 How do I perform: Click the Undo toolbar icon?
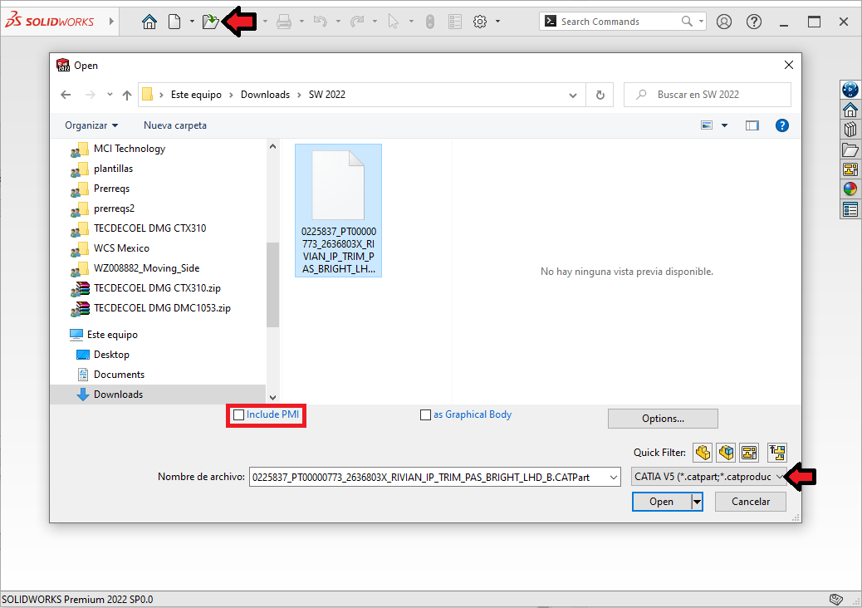(x=320, y=22)
